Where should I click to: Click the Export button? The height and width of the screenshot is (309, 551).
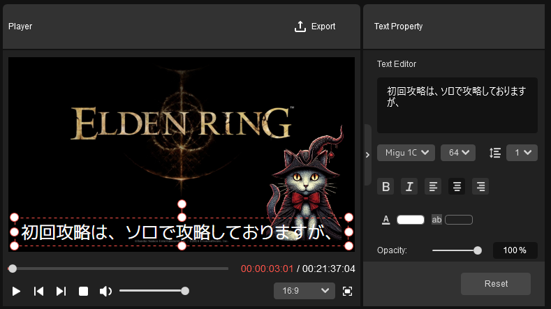pyautogui.click(x=314, y=27)
